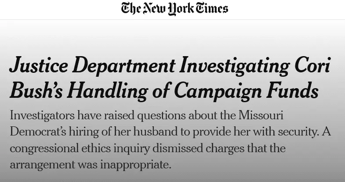This screenshot has width=345, height=182.
Task: Click The New York Times logo
Action: 175,9
